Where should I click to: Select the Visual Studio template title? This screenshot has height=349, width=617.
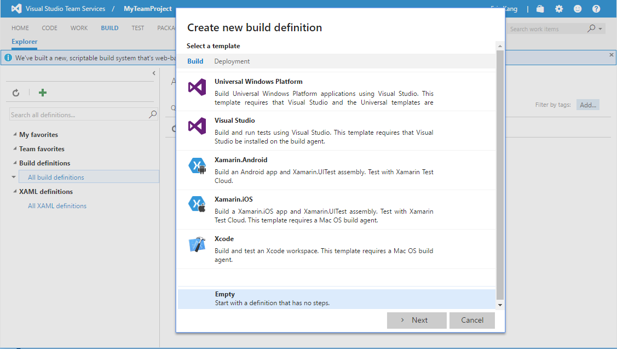(x=234, y=121)
